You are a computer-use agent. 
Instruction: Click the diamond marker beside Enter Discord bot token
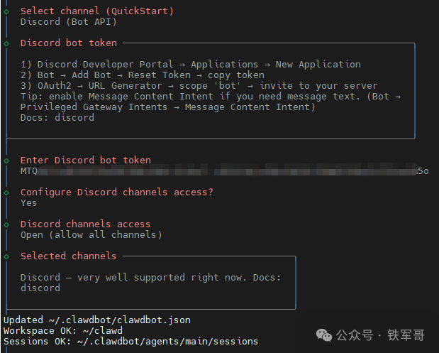[6, 161]
